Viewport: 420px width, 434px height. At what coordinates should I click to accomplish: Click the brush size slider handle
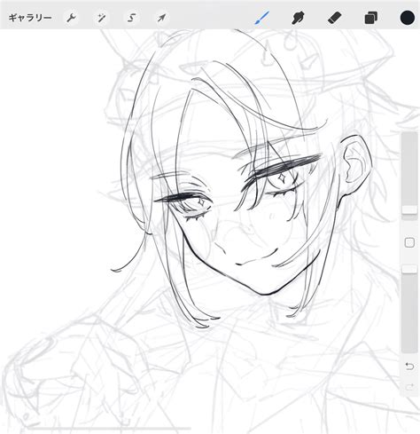(409, 209)
